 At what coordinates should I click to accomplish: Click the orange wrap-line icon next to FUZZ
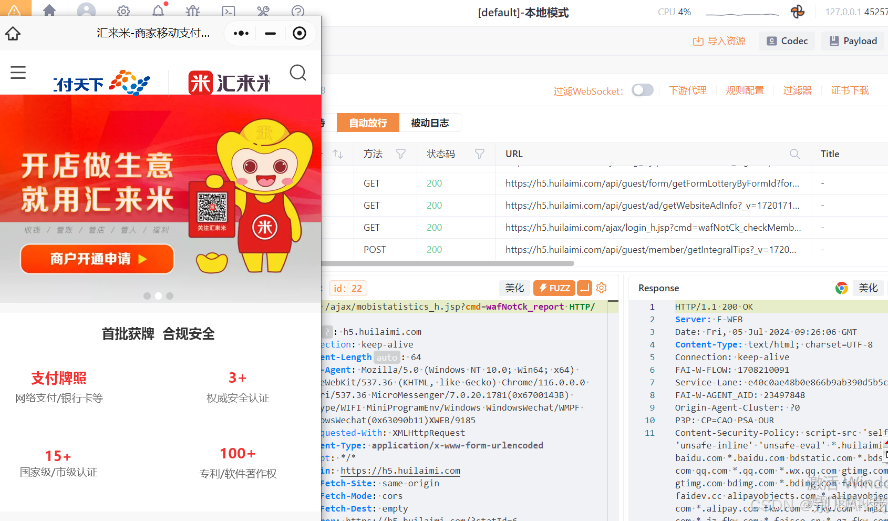tap(584, 288)
